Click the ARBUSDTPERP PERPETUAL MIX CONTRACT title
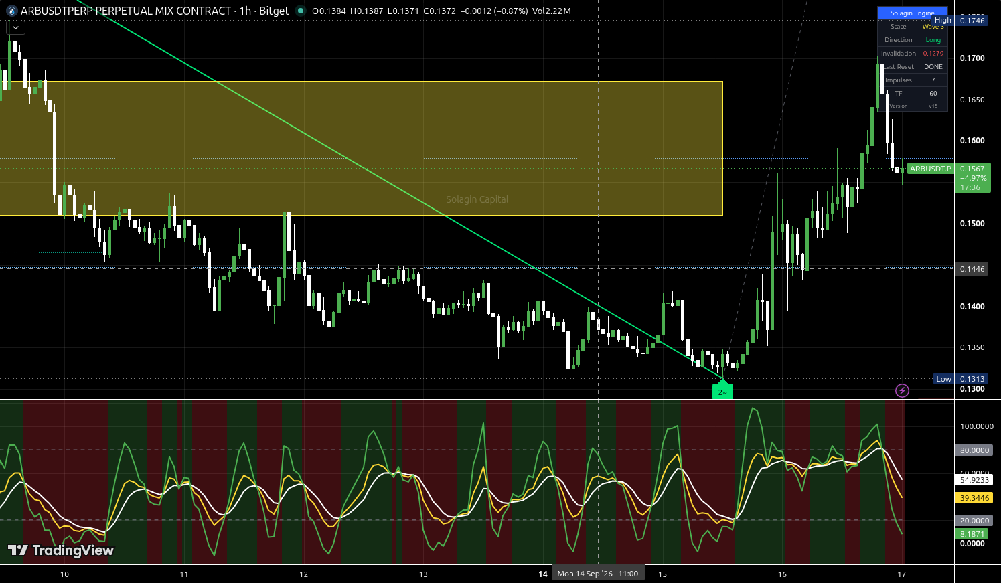 (x=126, y=11)
